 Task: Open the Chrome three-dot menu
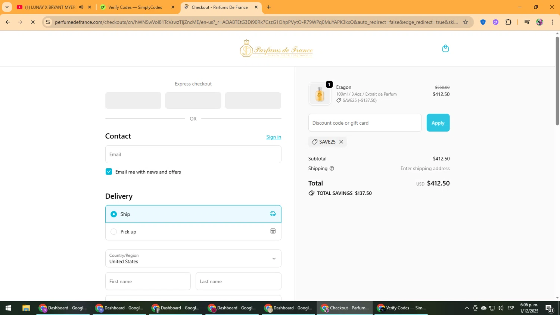(x=552, y=22)
